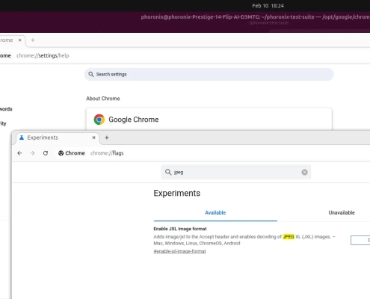
Task: Open a new tab in the settings window
Action: tap(33, 40)
